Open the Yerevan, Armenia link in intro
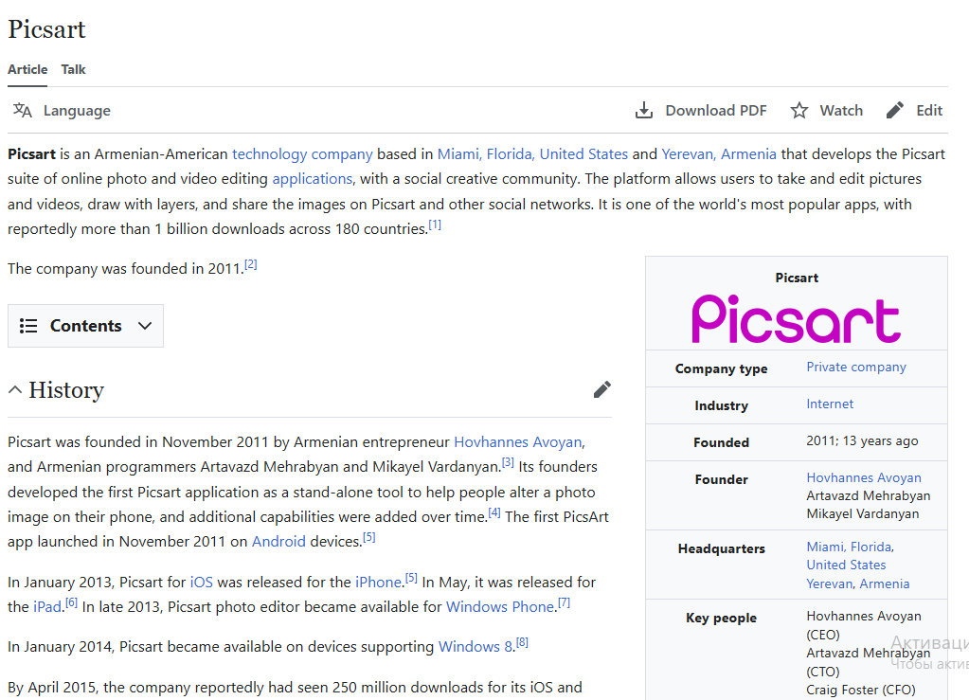969x700 pixels. tap(719, 153)
